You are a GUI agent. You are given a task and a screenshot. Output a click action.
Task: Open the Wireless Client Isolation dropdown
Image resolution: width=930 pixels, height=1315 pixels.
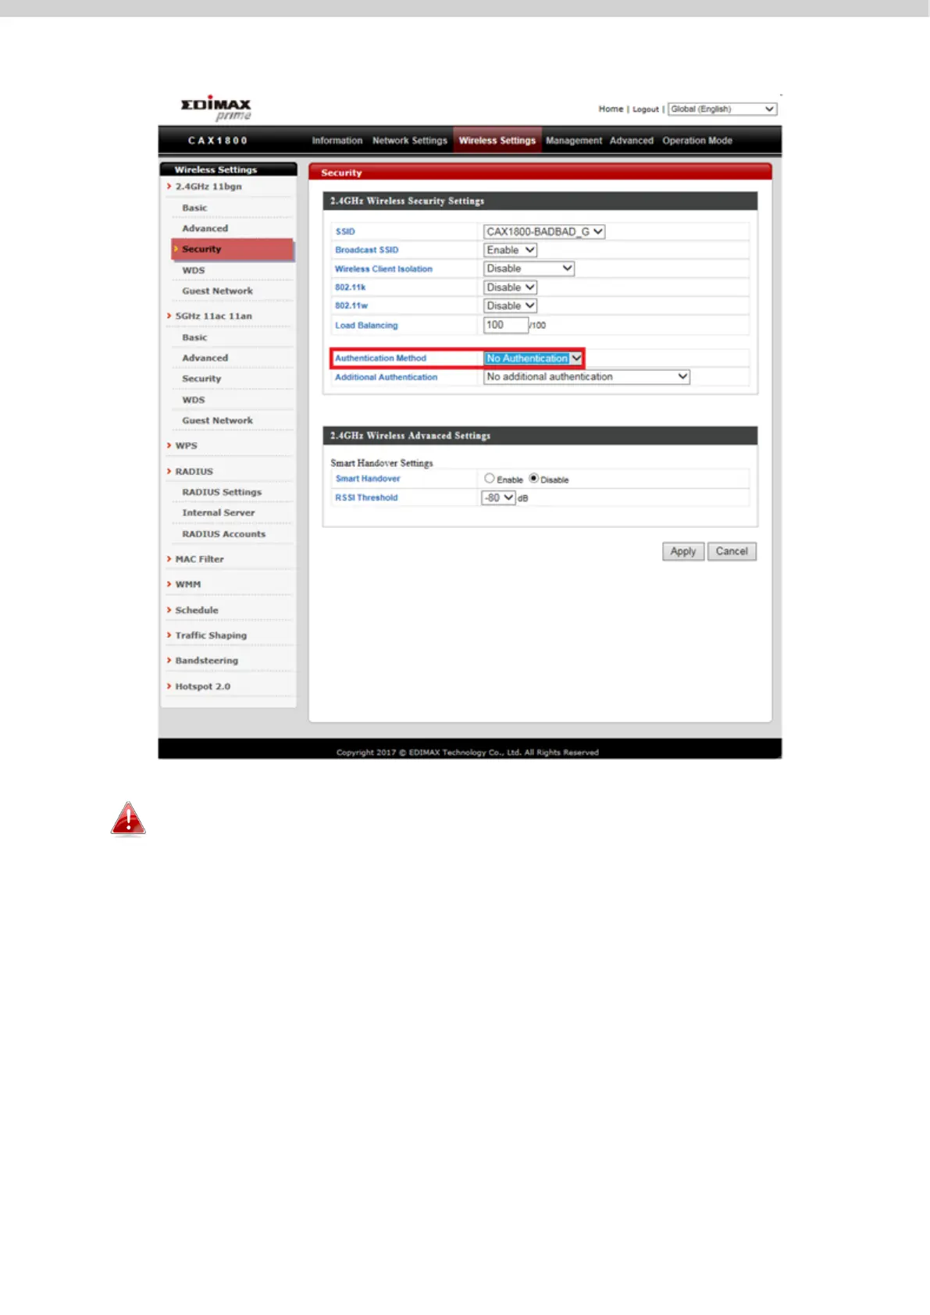529,269
